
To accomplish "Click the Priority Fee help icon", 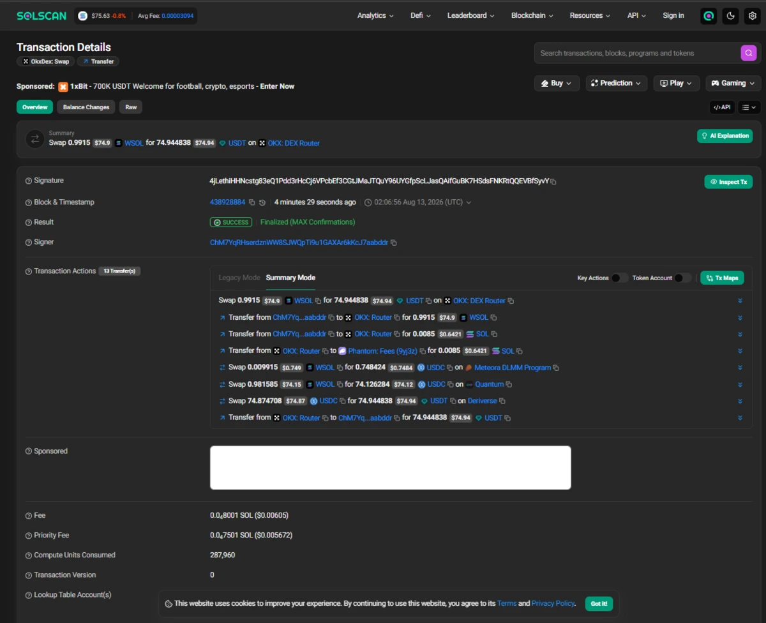I will (28, 536).
